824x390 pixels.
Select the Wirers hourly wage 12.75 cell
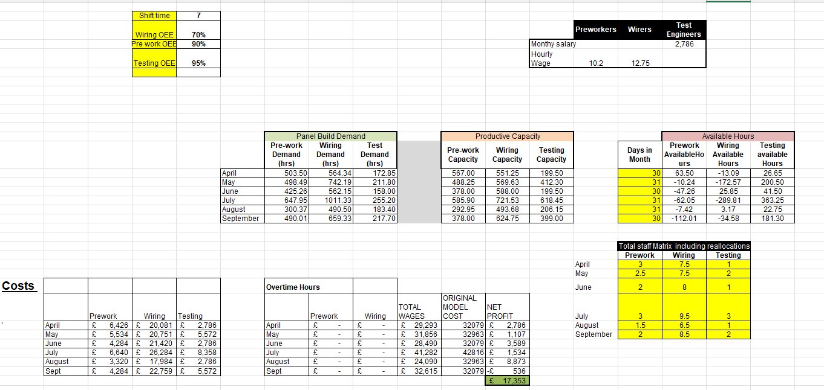coord(639,59)
